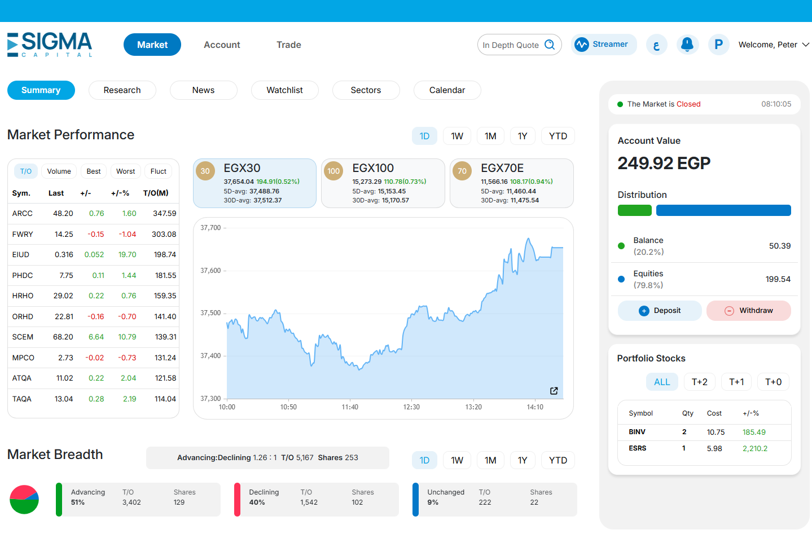Expand chart with pop-out icon
The width and height of the screenshot is (812, 534).
pos(554,391)
